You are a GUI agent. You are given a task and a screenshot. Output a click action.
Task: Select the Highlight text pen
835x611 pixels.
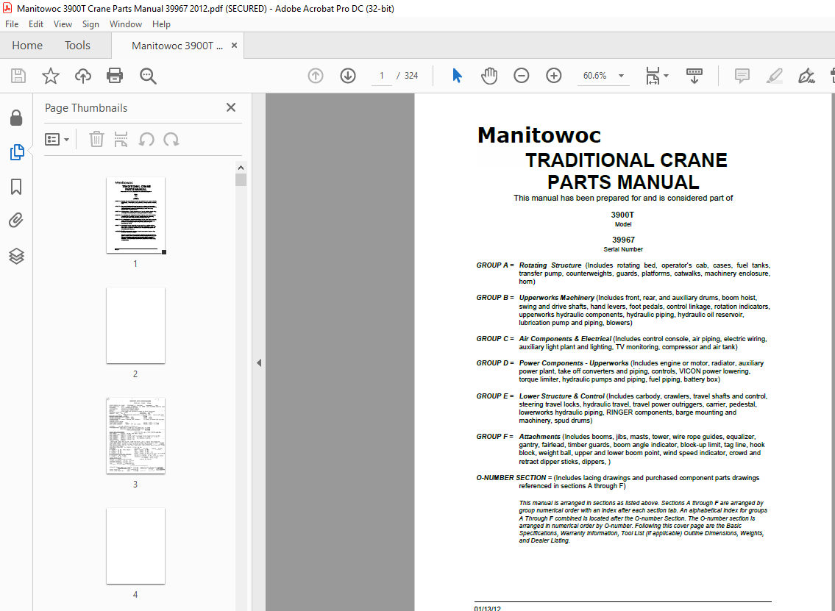point(774,76)
